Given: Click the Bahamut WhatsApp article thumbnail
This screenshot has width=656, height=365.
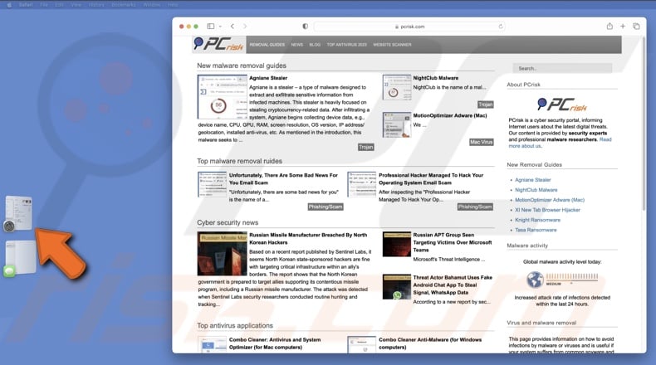Looking at the screenshot, I should [397, 287].
